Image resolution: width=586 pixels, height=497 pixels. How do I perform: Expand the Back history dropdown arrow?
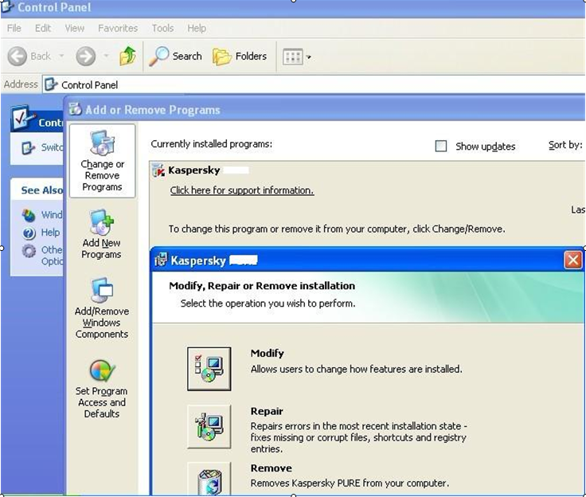[x=61, y=56]
